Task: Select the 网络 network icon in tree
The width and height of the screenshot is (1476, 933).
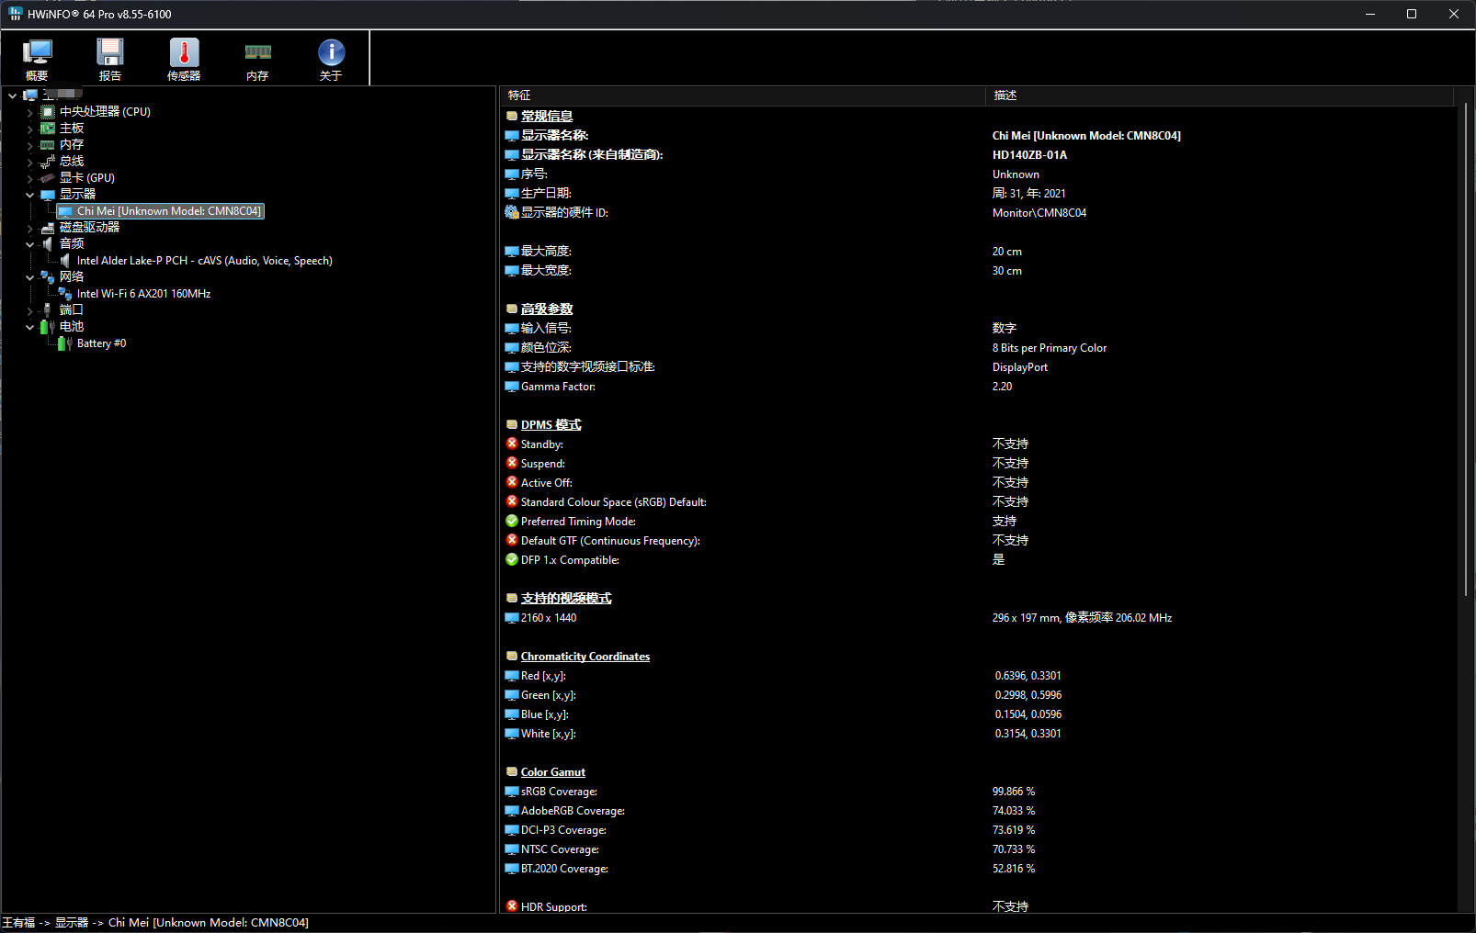Action: (48, 277)
